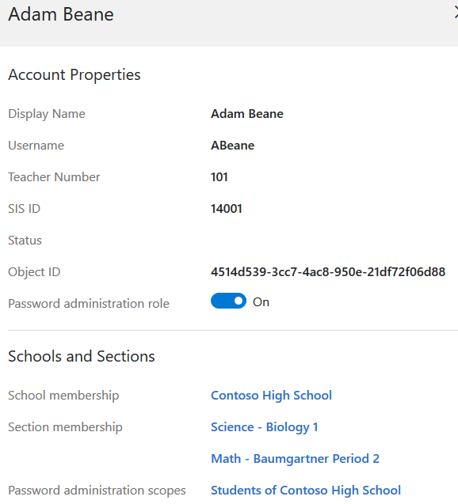This screenshot has width=458, height=504.
Task: Click the Schools and Sections heading
Action: [82, 356]
